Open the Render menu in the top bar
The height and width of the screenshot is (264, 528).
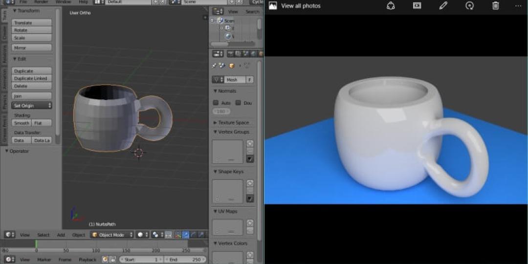[x=41, y=2]
